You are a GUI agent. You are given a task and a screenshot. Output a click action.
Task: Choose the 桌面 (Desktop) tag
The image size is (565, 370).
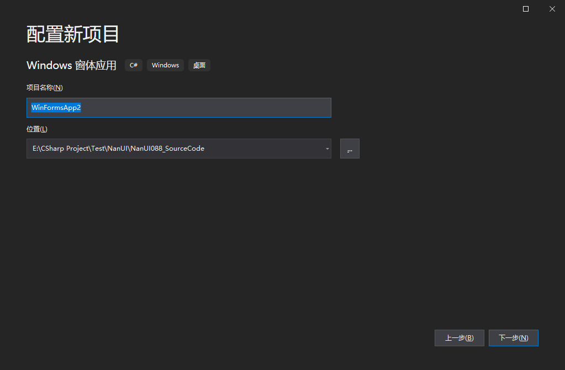(x=199, y=65)
